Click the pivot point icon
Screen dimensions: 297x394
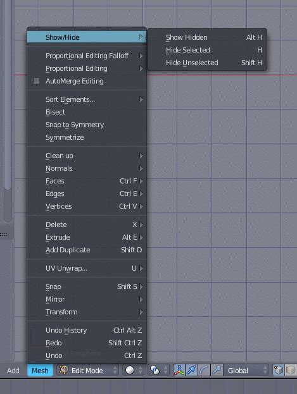[x=158, y=370]
